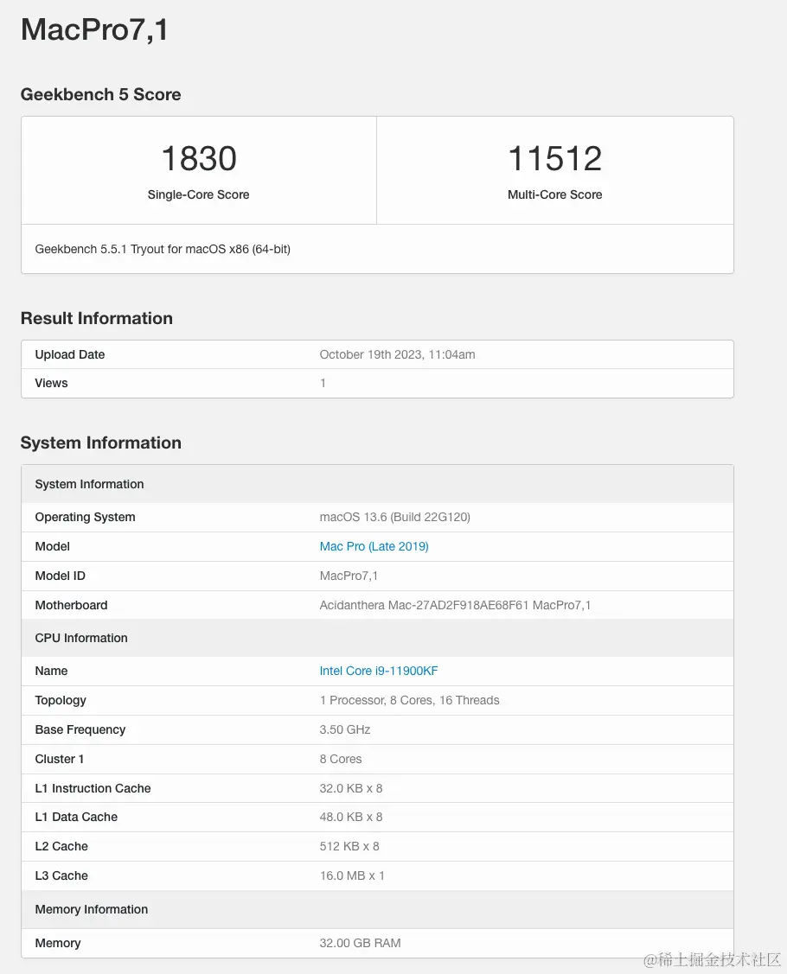
Task: Click the Multi-Core Score label
Action: [x=555, y=194]
